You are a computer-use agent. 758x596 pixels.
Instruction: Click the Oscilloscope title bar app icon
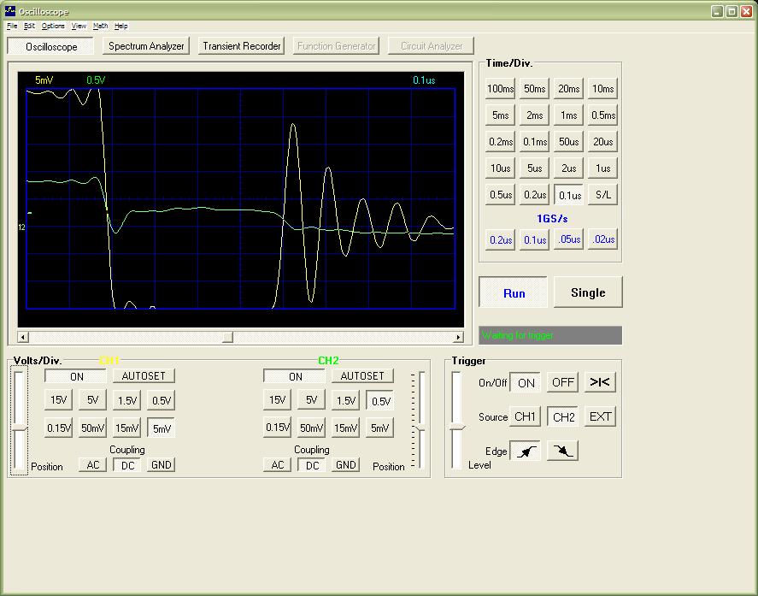point(9,10)
